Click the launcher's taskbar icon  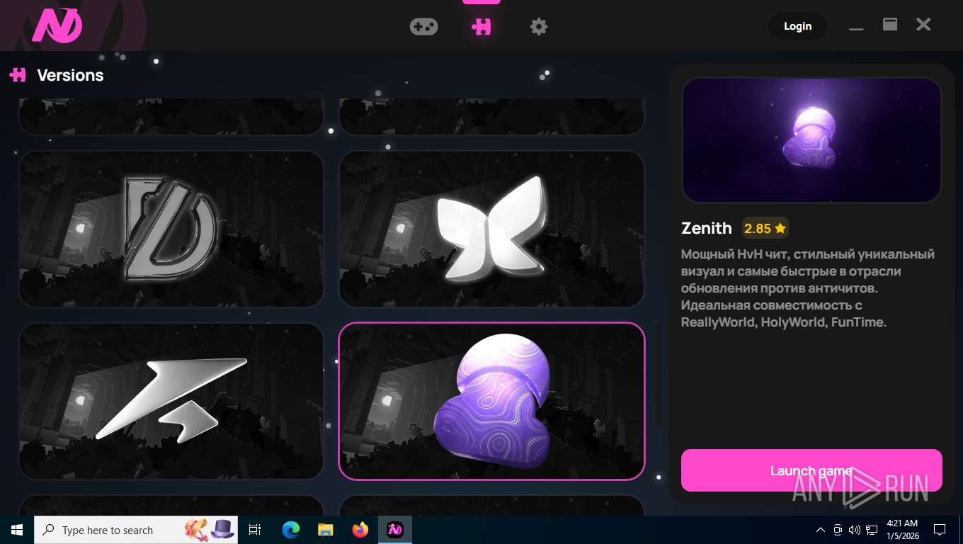point(394,530)
